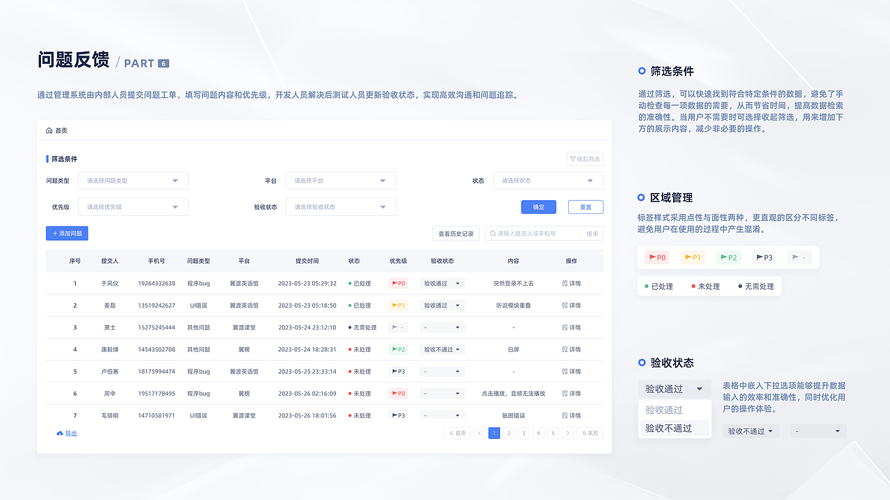890x500 pixels.
Task: Click the P3 flag icon in 区域管理 panel
Action: (759, 257)
